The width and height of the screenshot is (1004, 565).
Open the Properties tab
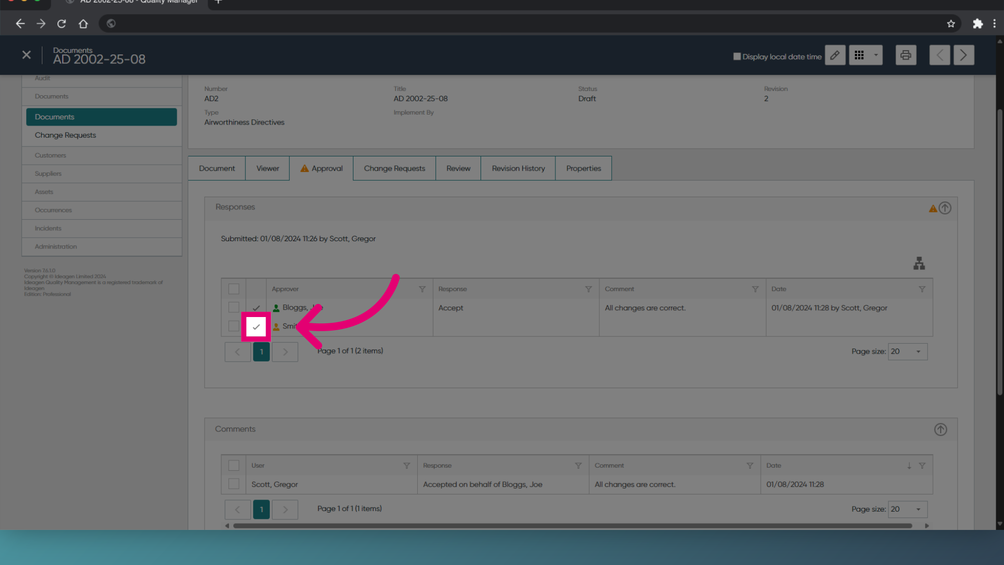point(583,168)
